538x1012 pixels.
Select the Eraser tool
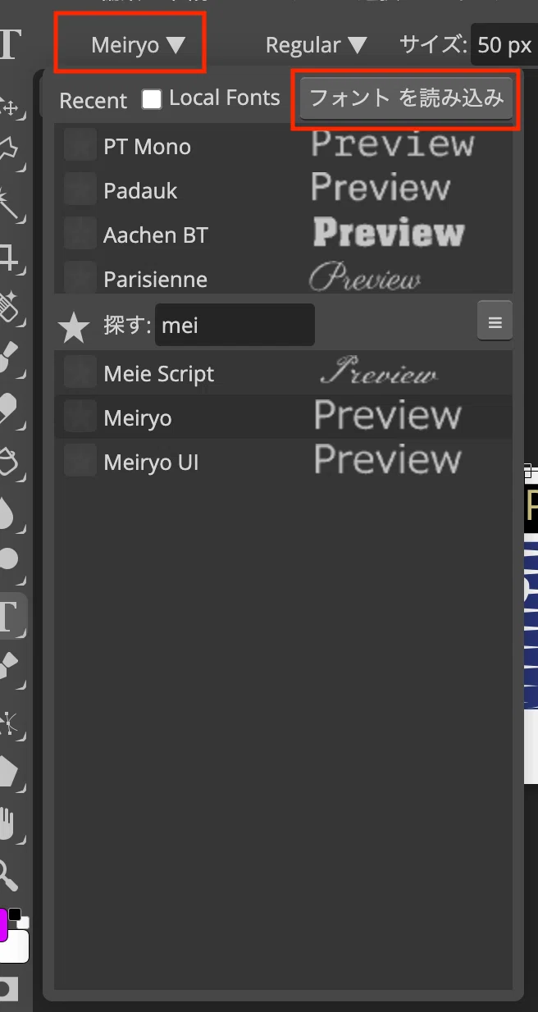[8, 408]
